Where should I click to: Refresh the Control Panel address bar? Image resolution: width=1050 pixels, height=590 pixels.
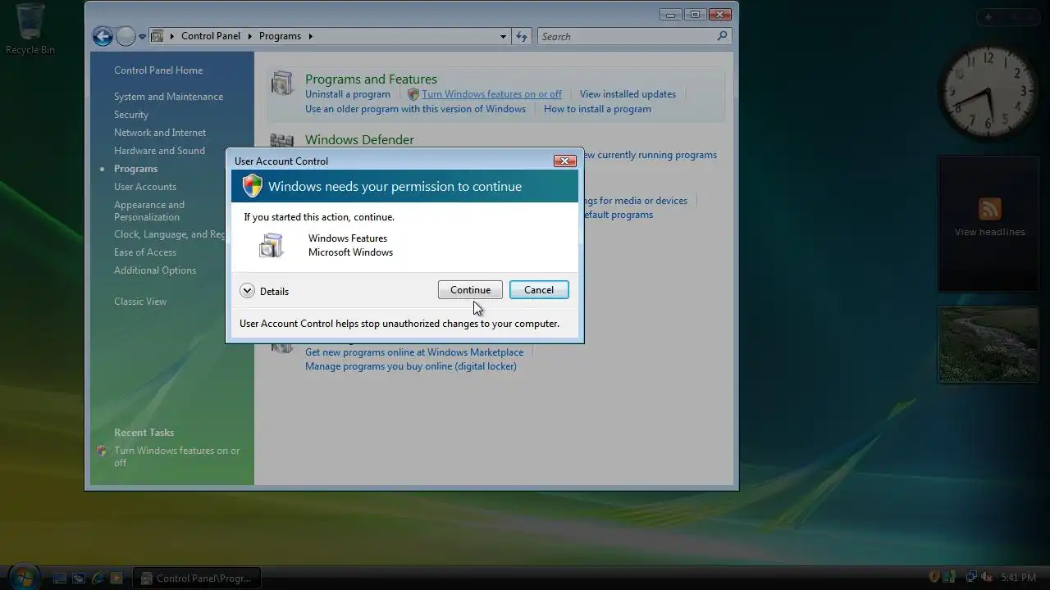[x=522, y=36]
